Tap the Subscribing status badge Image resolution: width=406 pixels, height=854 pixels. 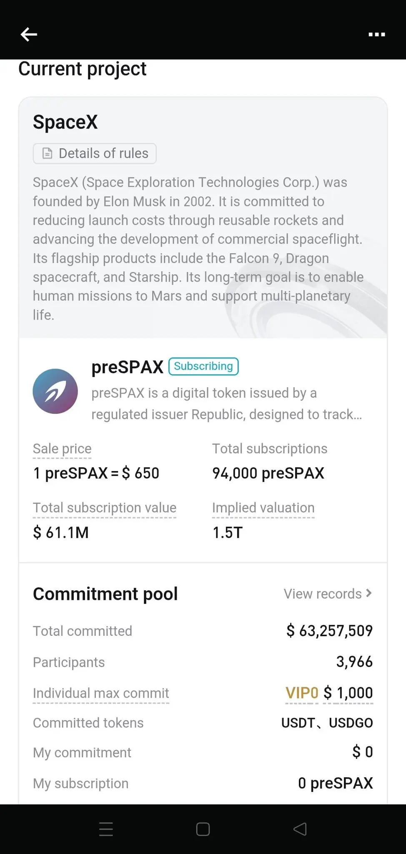pyautogui.click(x=203, y=366)
